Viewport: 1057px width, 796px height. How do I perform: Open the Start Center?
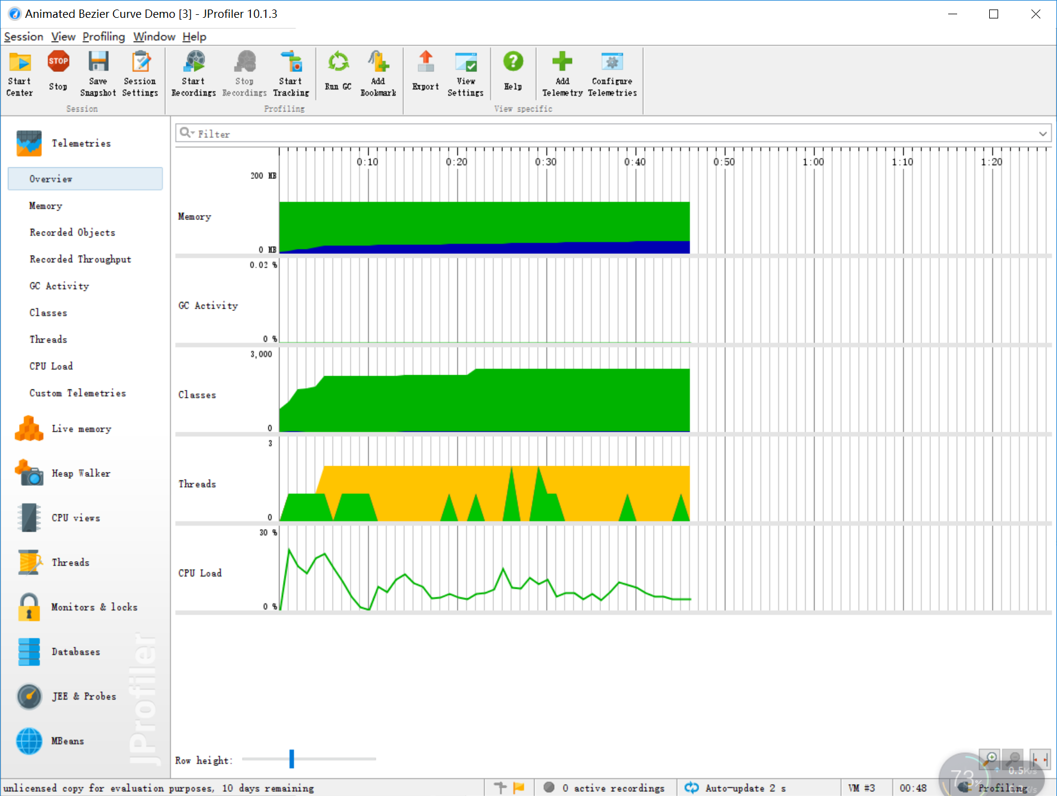point(20,74)
